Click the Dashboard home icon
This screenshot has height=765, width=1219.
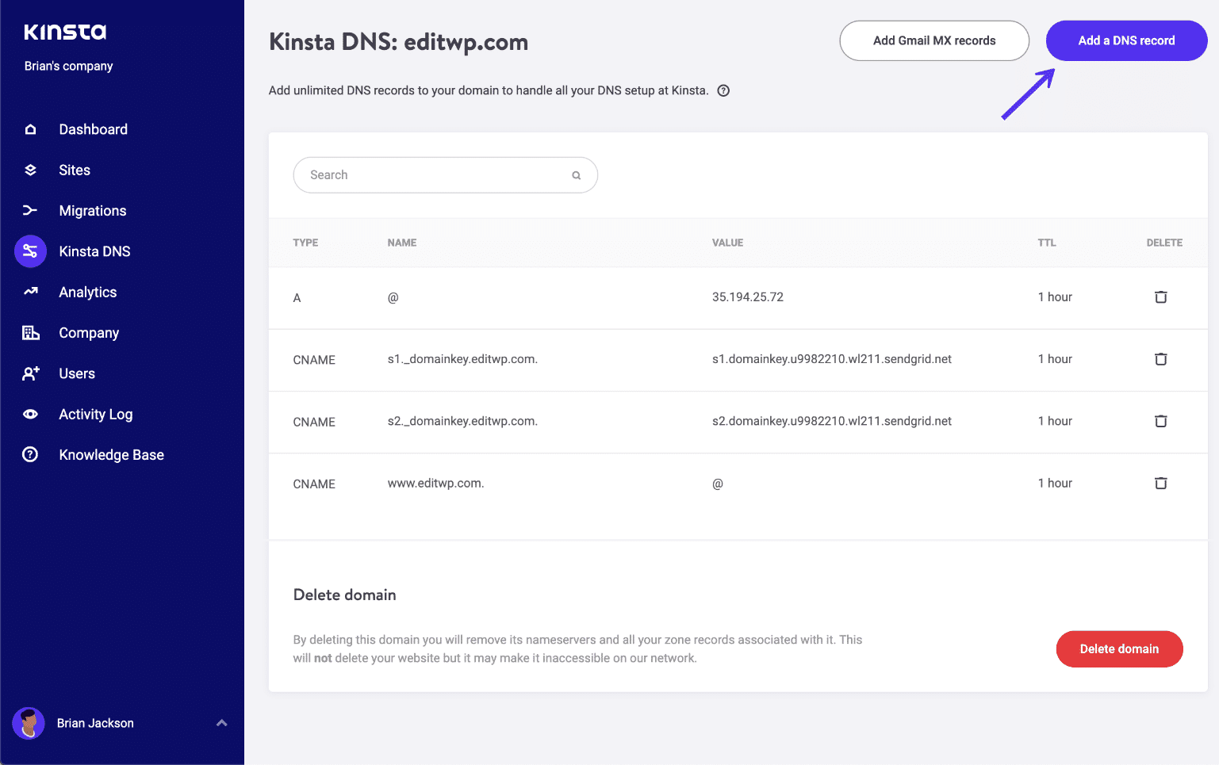coord(30,129)
